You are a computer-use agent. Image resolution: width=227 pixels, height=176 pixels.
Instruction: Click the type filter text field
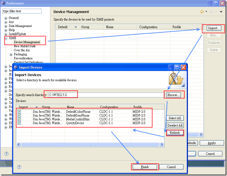click(22, 11)
